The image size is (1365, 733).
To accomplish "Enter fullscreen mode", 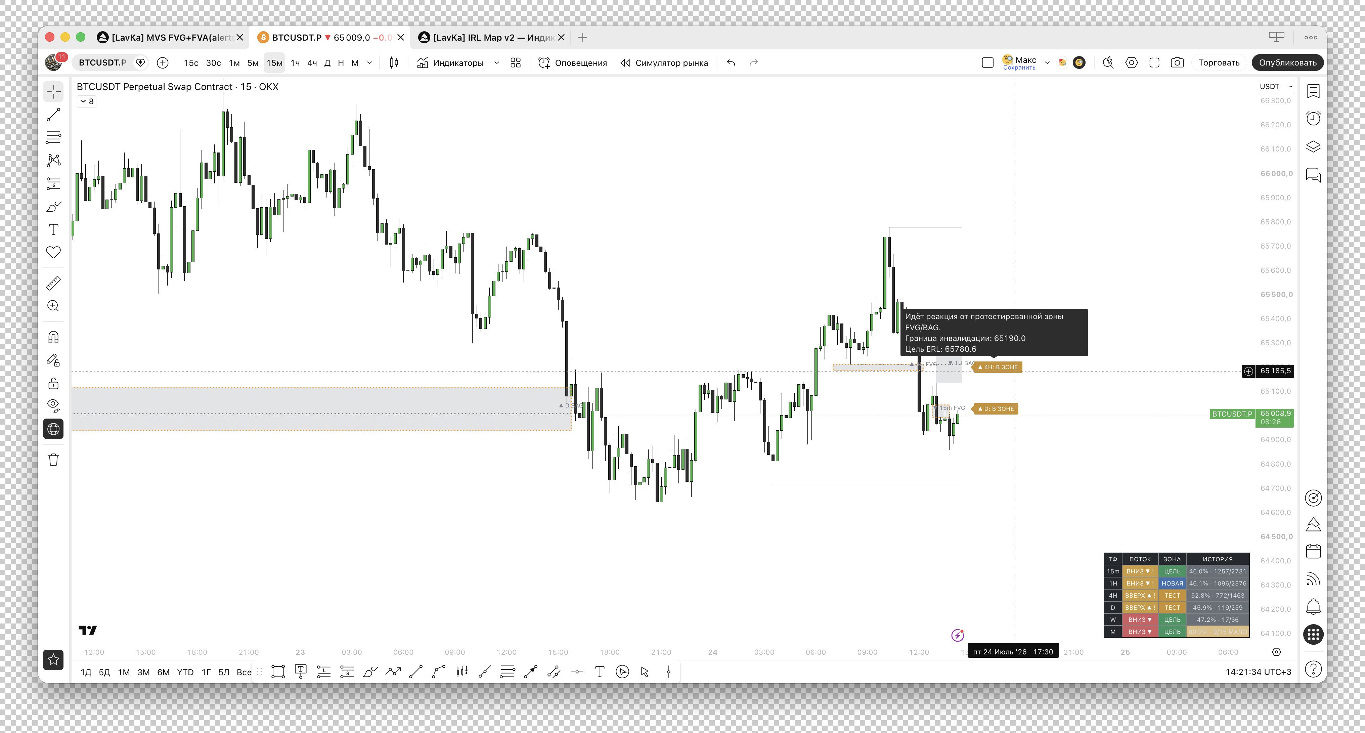I will point(1154,62).
